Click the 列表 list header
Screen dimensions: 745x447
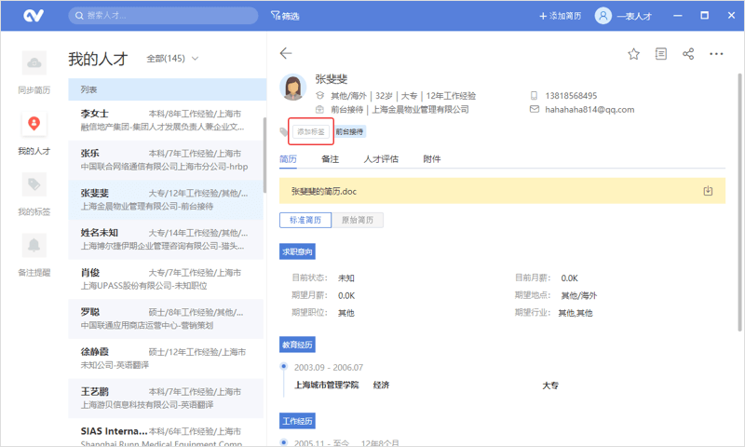click(x=168, y=89)
